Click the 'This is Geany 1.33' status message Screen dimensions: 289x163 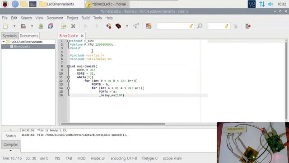coord(44,130)
